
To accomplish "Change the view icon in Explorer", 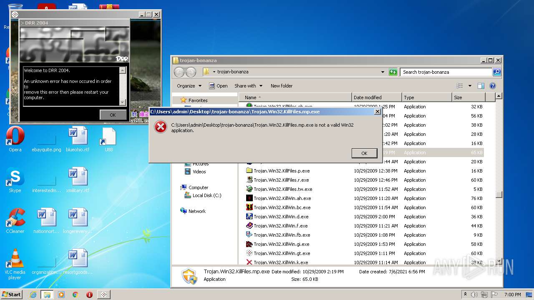I will (460, 86).
